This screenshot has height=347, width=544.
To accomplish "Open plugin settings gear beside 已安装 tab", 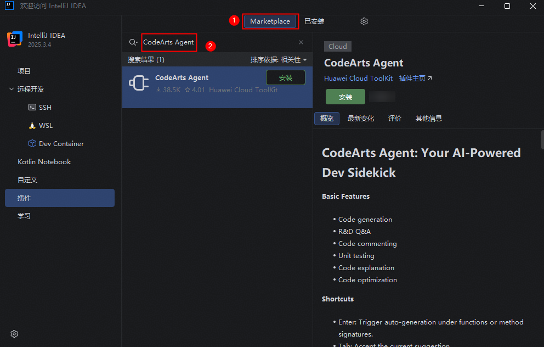I will [364, 21].
